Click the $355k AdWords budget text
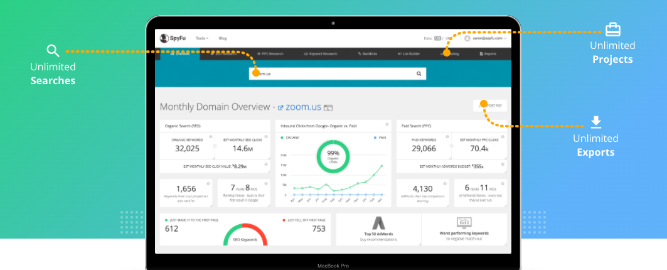The width and height of the screenshot is (667, 270). tap(477, 166)
